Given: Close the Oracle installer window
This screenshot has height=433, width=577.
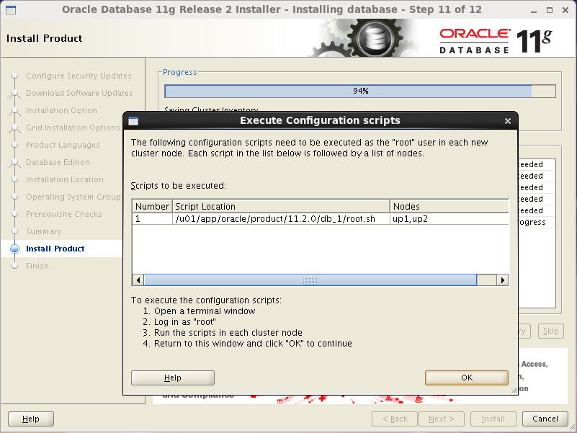Looking at the screenshot, I should [x=565, y=10].
